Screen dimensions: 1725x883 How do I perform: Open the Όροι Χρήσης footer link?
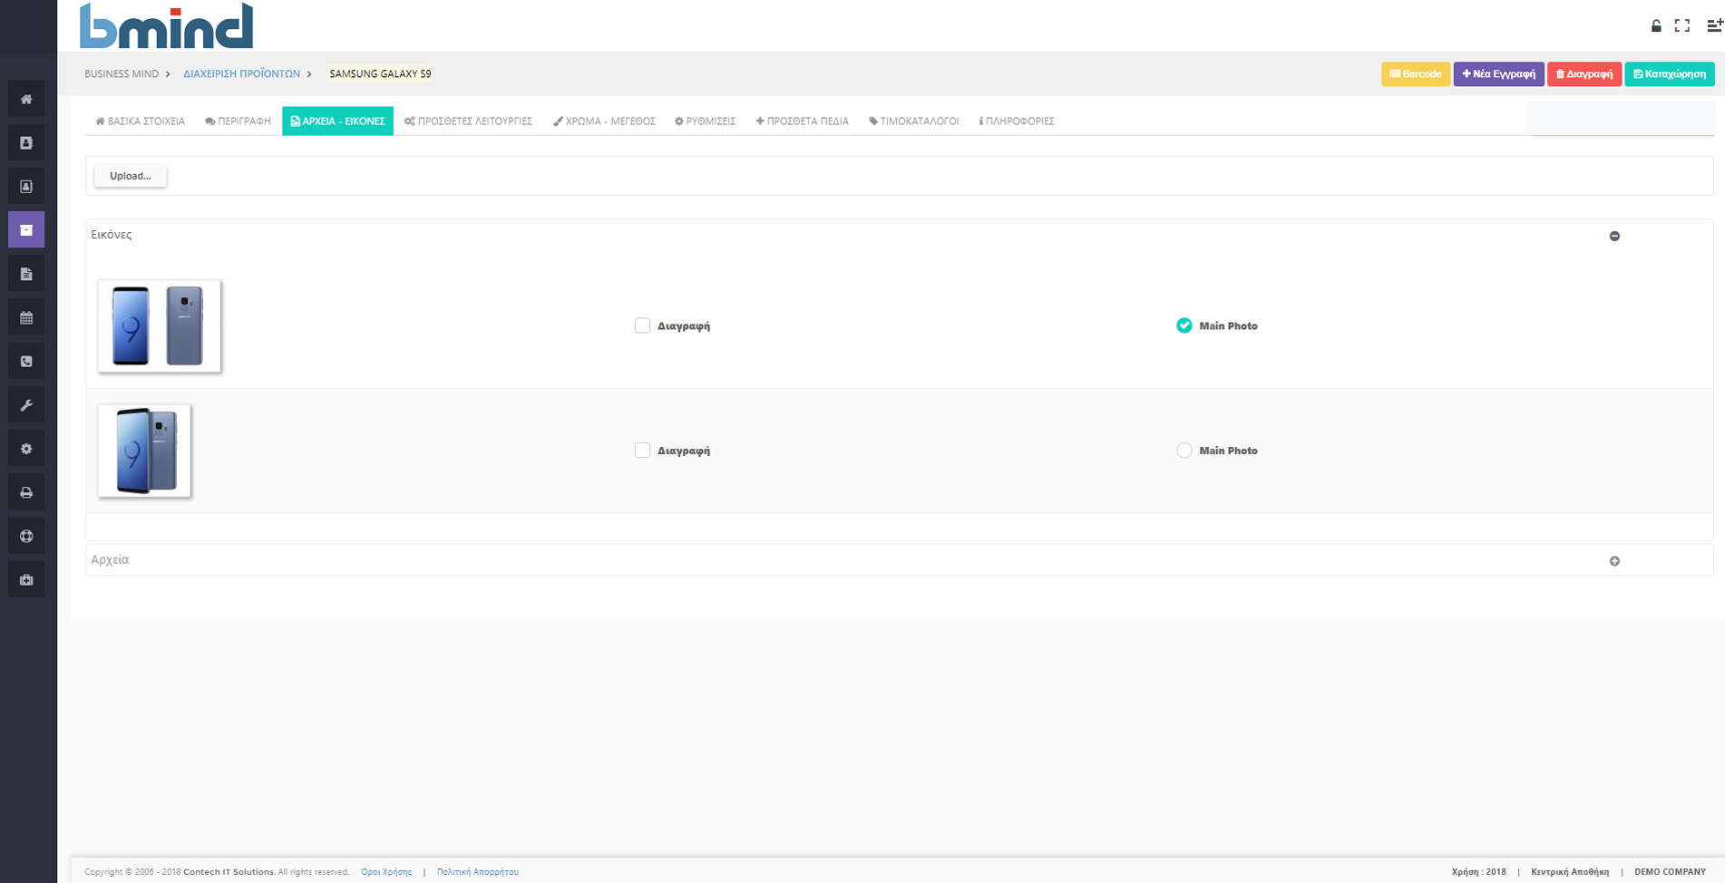coord(386,872)
